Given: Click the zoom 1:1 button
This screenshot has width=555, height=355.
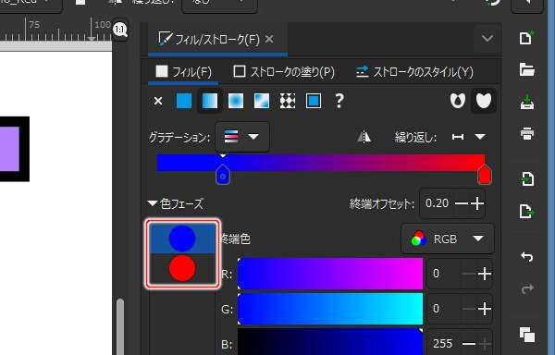Looking at the screenshot, I should pyautogui.click(x=120, y=30).
